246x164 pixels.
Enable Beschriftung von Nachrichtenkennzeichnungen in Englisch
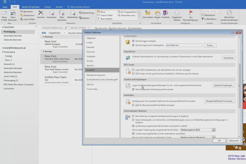133,116
